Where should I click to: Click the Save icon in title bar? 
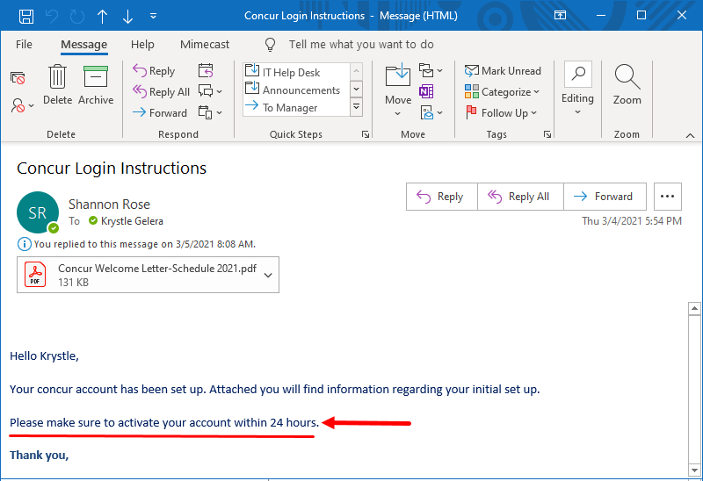click(26, 16)
